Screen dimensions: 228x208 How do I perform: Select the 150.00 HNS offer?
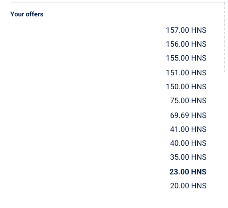click(x=186, y=87)
